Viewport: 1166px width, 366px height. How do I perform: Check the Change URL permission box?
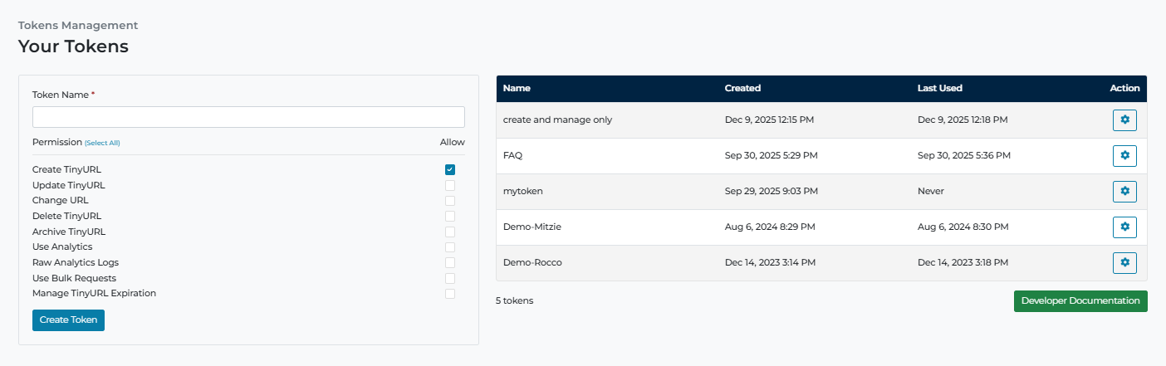(x=450, y=201)
